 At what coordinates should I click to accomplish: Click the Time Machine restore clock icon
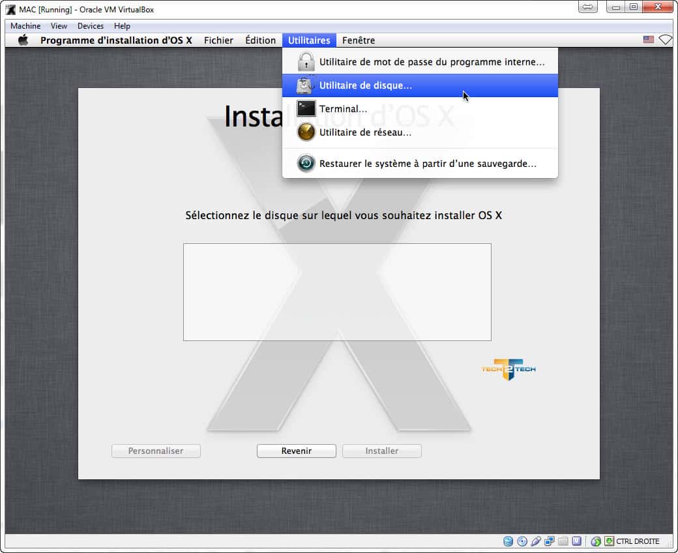[306, 164]
